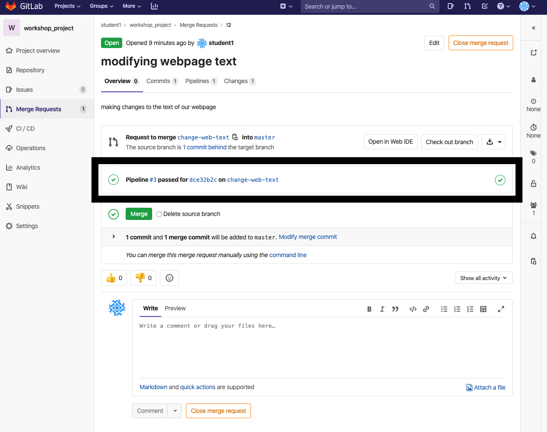Click the insert code icon
Screen dimensions: 547x432
pyautogui.click(x=413, y=309)
